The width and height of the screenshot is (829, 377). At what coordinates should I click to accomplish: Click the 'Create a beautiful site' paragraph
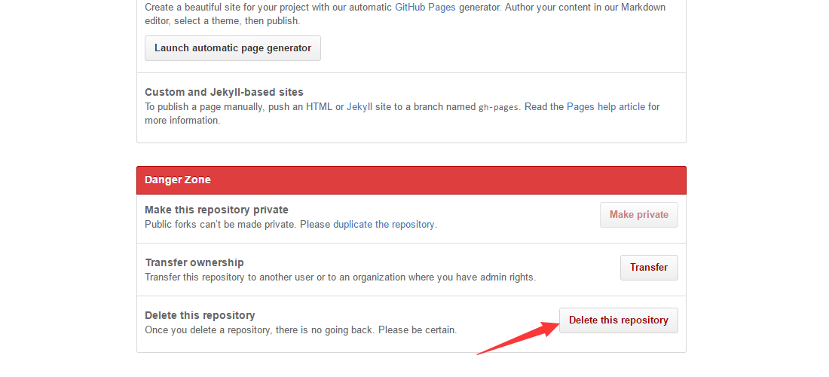(405, 14)
